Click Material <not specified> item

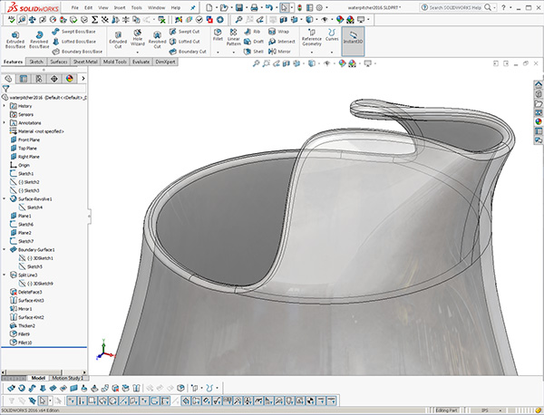point(37,131)
